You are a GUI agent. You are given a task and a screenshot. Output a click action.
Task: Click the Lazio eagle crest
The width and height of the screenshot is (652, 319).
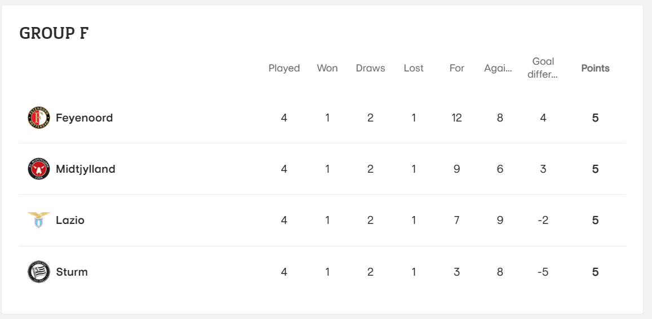39,220
